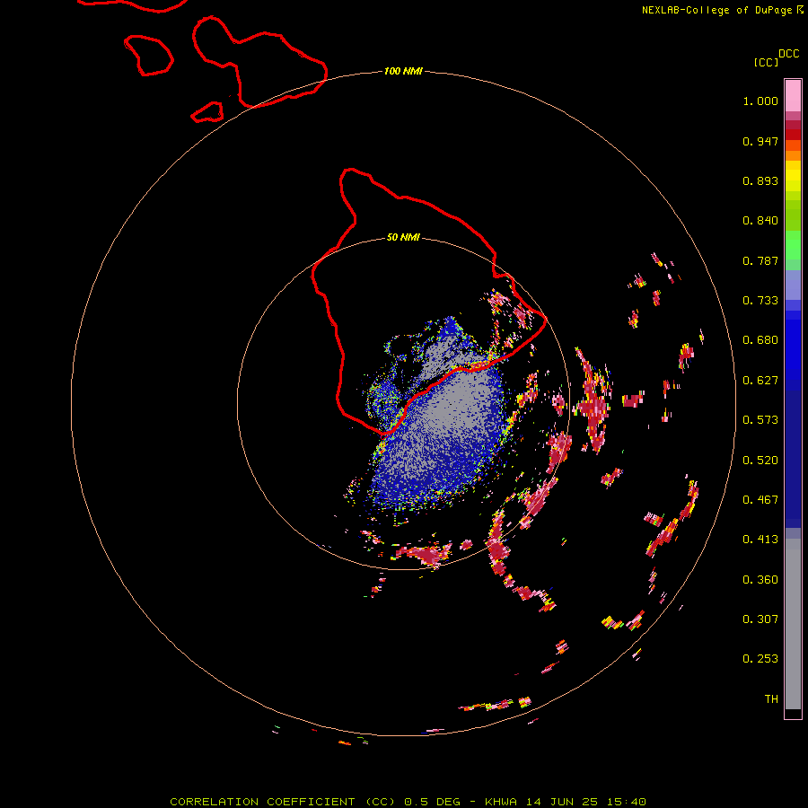Click the 0.413 color scale value

pos(760,540)
